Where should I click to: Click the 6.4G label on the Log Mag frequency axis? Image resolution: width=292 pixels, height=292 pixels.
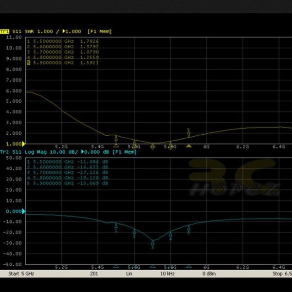[x=278, y=267]
